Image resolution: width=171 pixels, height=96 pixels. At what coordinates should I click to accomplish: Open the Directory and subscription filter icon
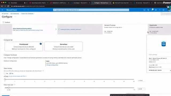click(148, 10)
